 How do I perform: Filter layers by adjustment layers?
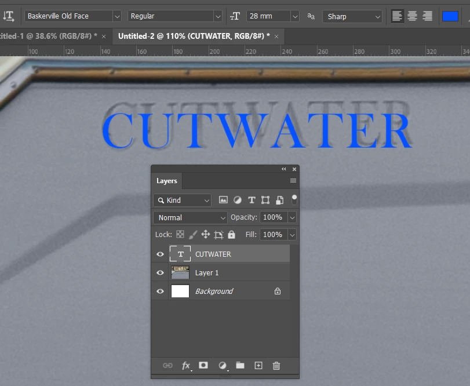pyautogui.click(x=238, y=200)
